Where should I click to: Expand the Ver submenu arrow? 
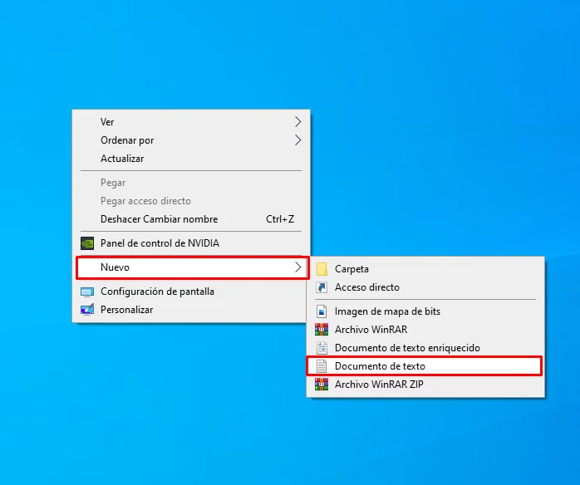pos(297,121)
